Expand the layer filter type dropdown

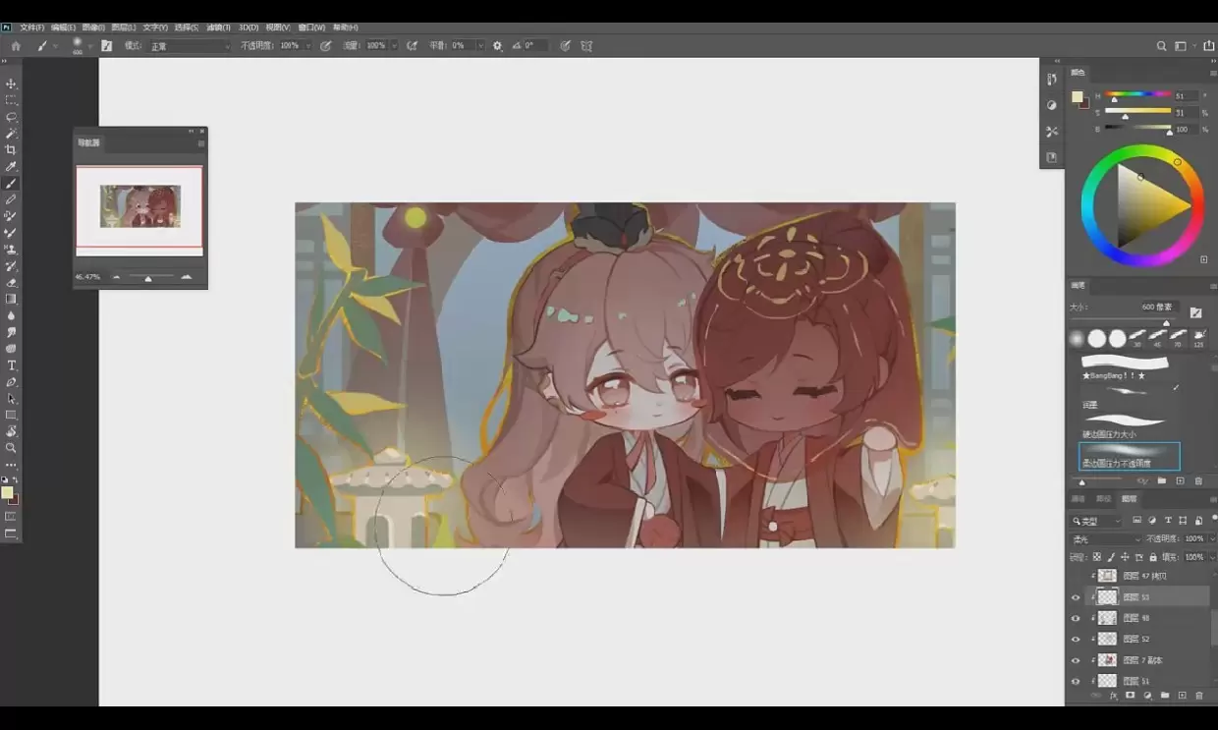pyautogui.click(x=1096, y=521)
